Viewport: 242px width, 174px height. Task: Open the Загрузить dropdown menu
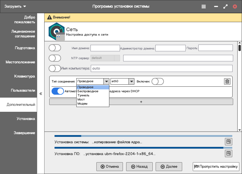[15, 6]
